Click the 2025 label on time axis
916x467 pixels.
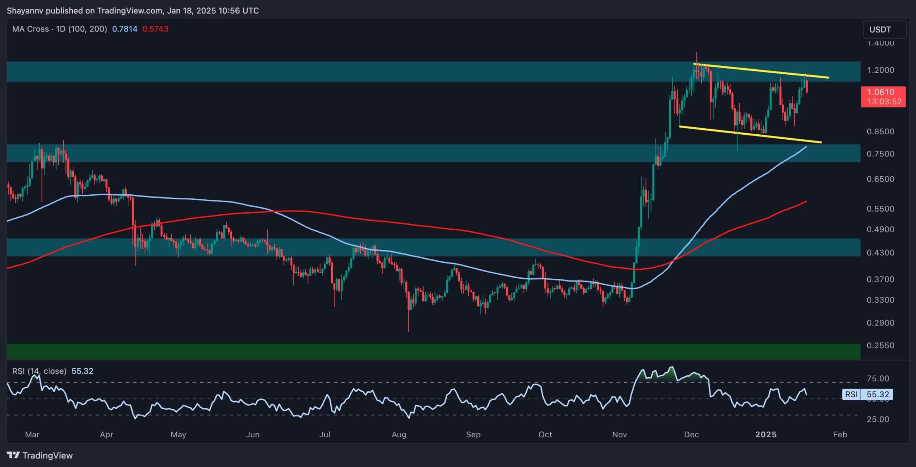766,434
